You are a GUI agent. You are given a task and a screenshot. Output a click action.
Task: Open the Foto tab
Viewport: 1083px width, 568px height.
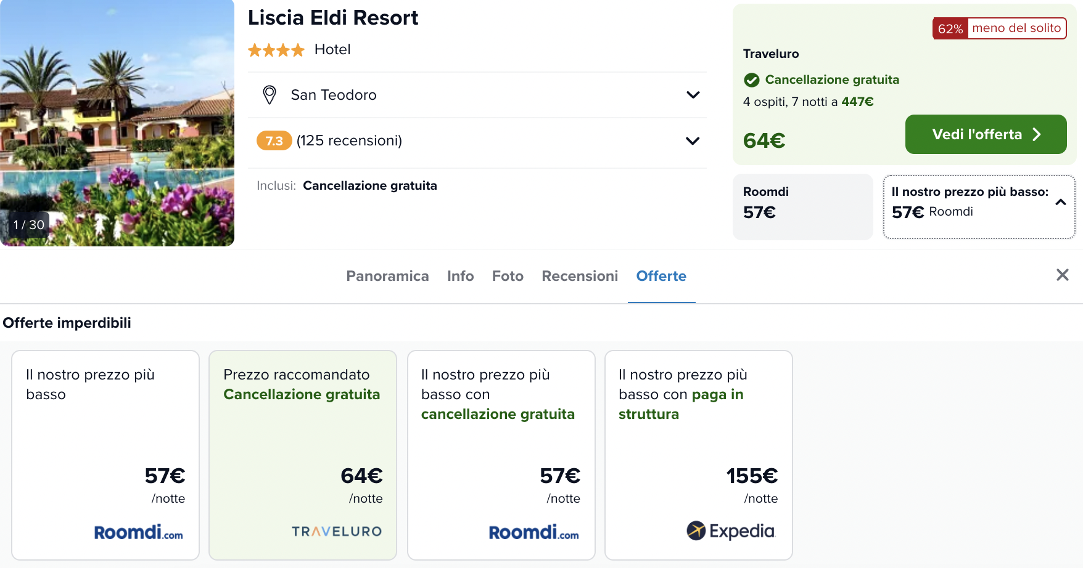pyautogui.click(x=508, y=276)
